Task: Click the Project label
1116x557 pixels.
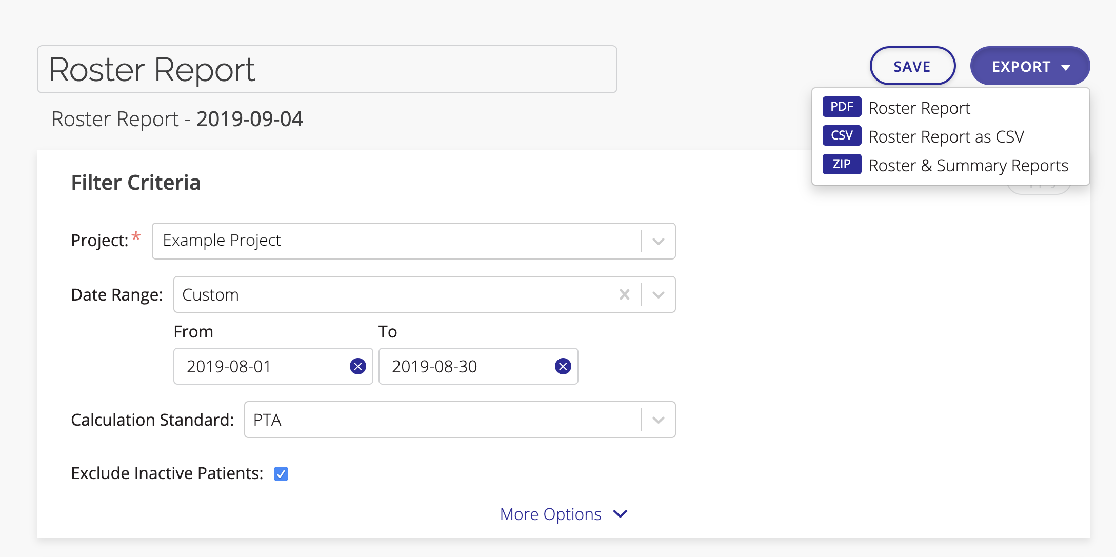Action: tap(100, 240)
